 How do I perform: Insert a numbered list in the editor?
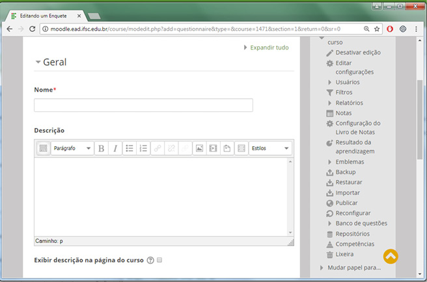[144, 148]
